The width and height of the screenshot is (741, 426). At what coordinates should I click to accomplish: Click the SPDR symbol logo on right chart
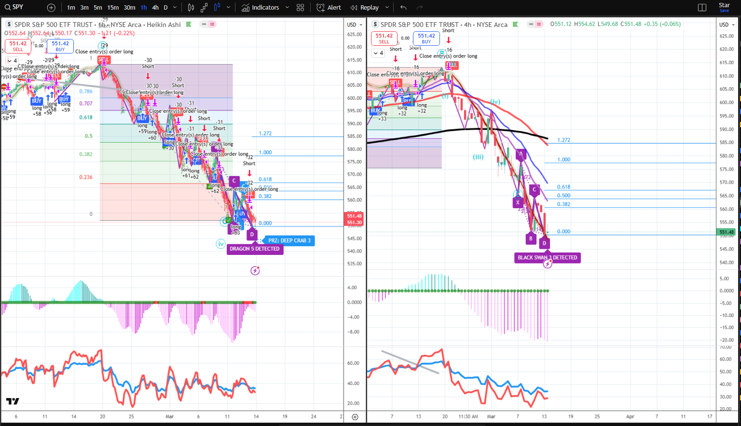pyautogui.click(x=375, y=25)
